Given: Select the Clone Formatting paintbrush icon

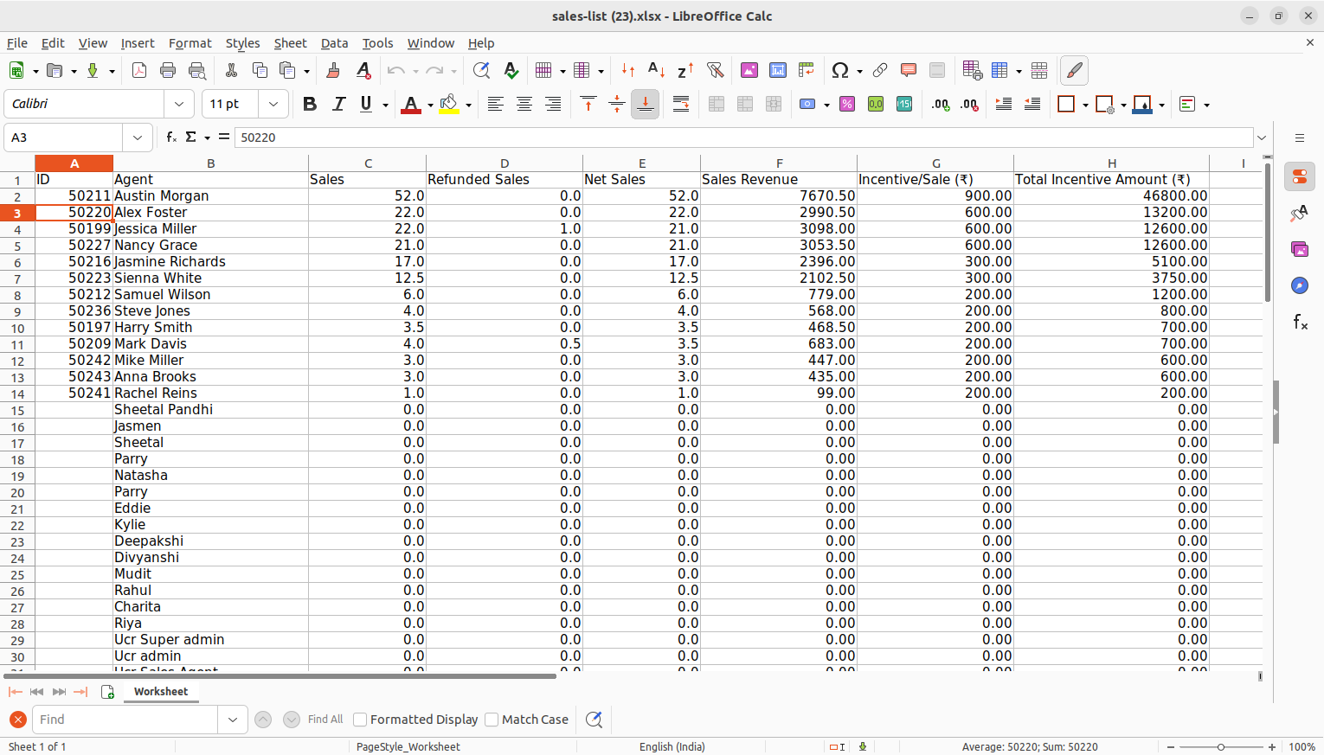Looking at the screenshot, I should 333,71.
